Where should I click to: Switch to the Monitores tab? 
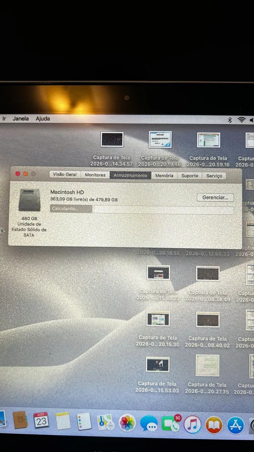coord(95,175)
